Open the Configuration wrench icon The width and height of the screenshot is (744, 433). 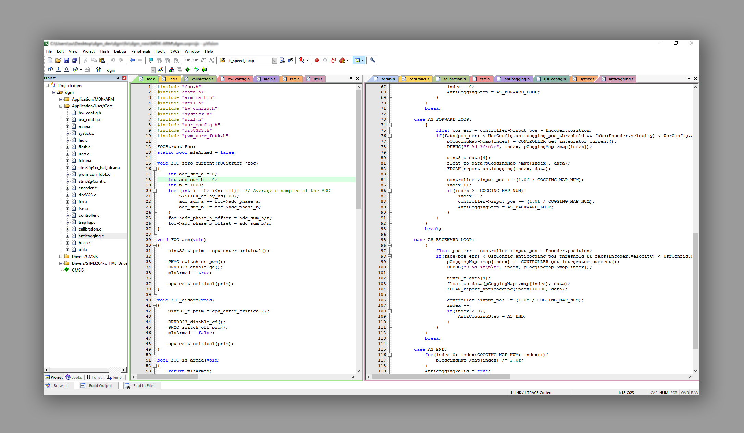pyautogui.click(x=372, y=60)
